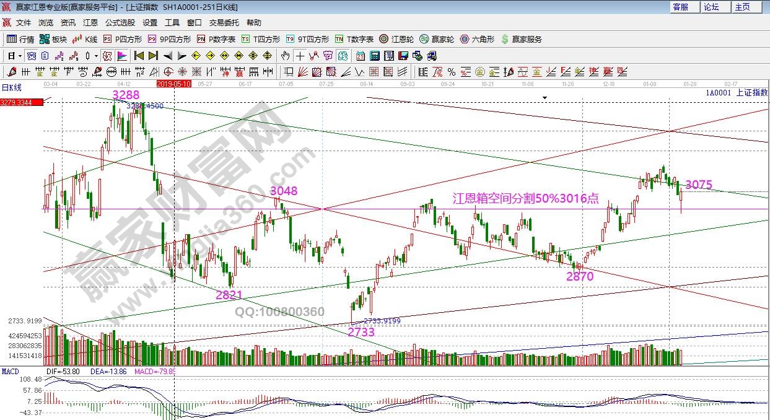Click the calculator icon in toolbar

374,56
